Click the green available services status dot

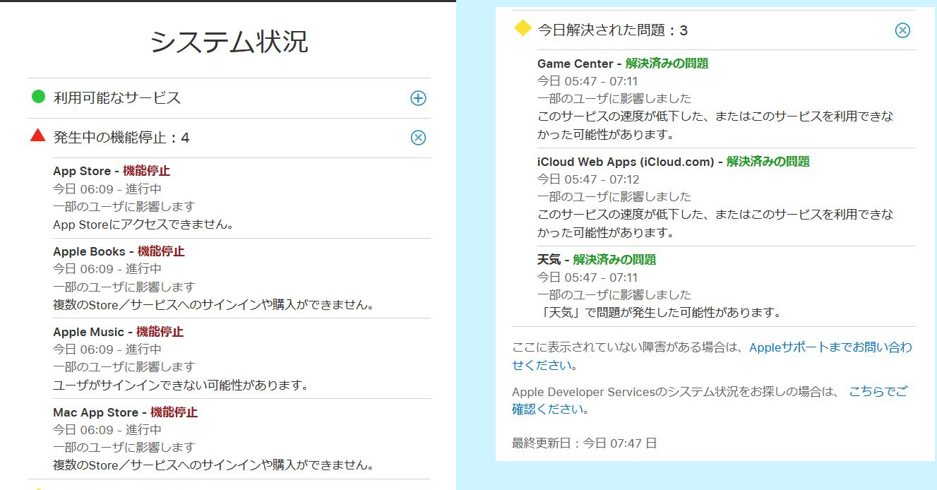[39, 97]
